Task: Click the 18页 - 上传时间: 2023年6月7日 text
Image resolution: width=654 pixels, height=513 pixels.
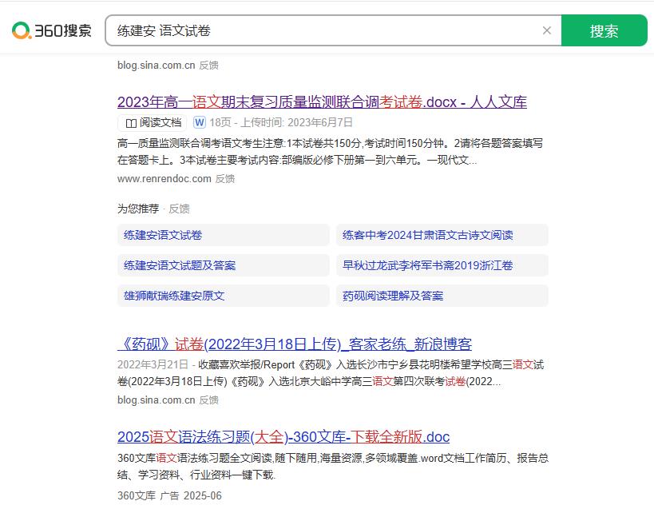Action: coord(281,122)
